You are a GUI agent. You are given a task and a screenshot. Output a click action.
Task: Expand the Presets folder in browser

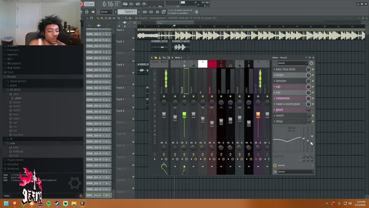12,77
